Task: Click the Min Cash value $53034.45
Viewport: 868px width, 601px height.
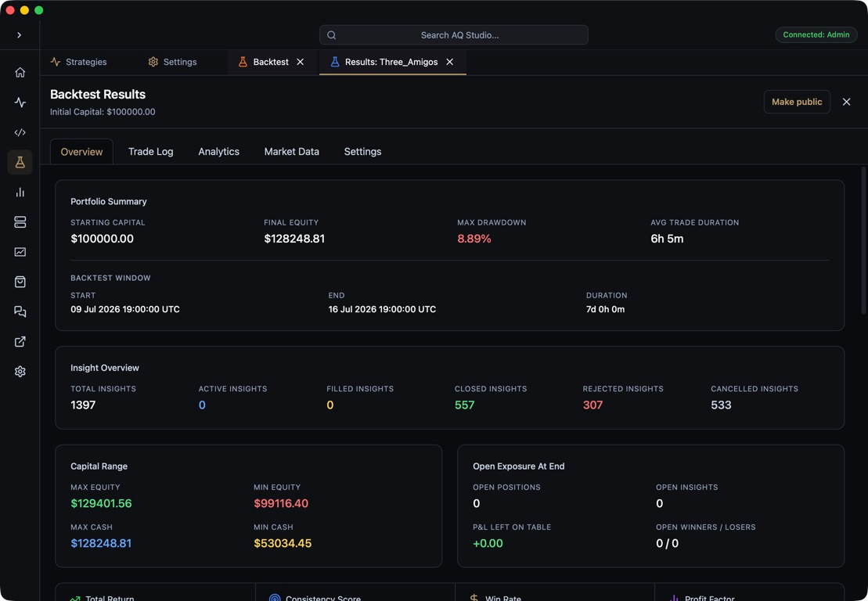Action: pos(283,543)
